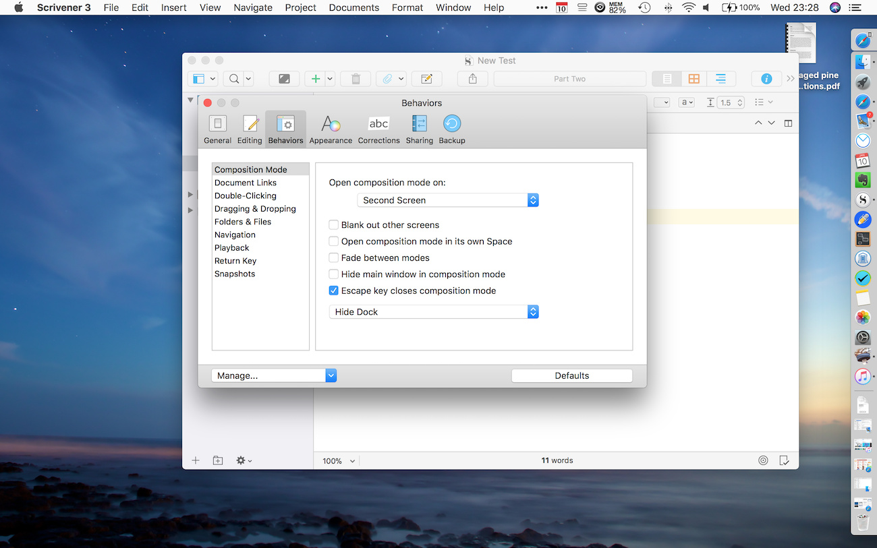Viewport: 877px width, 548px height.
Task: Open the Appearance preferences pane
Action: click(x=331, y=129)
